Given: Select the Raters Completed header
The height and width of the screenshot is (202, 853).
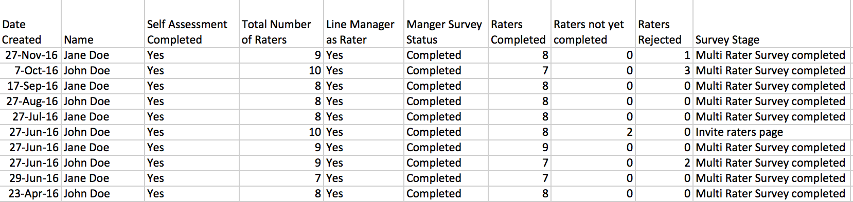Looking at the screenshot, I should tap(520, 24).
